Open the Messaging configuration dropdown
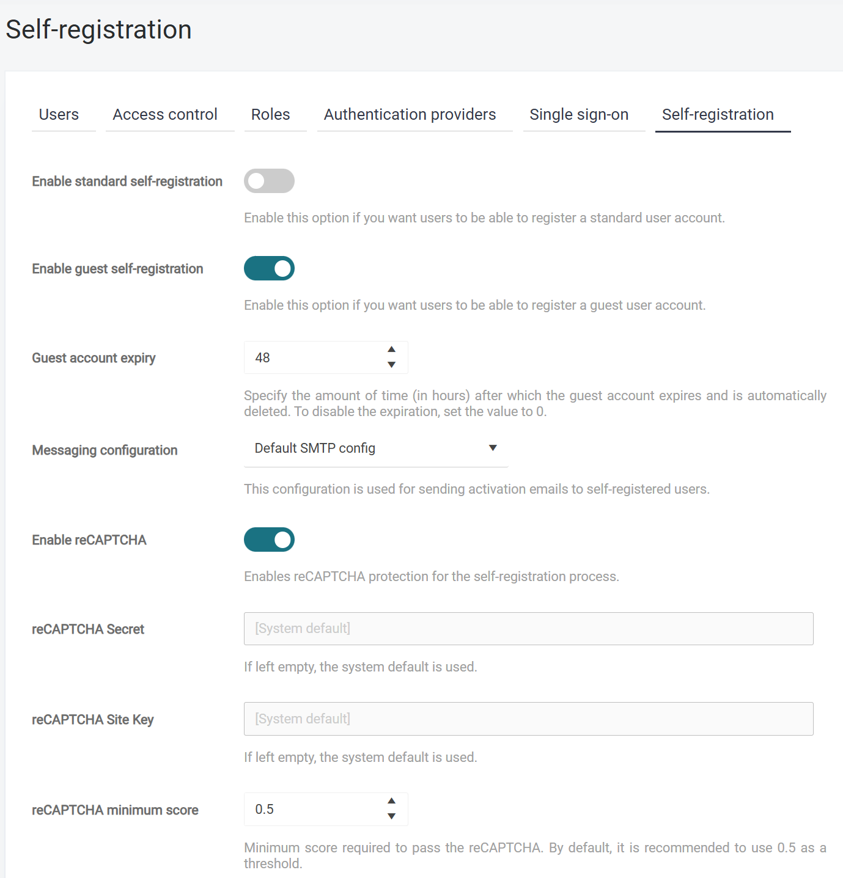Image resolution: width=843 pixels, height=878 pixels. 376,448
